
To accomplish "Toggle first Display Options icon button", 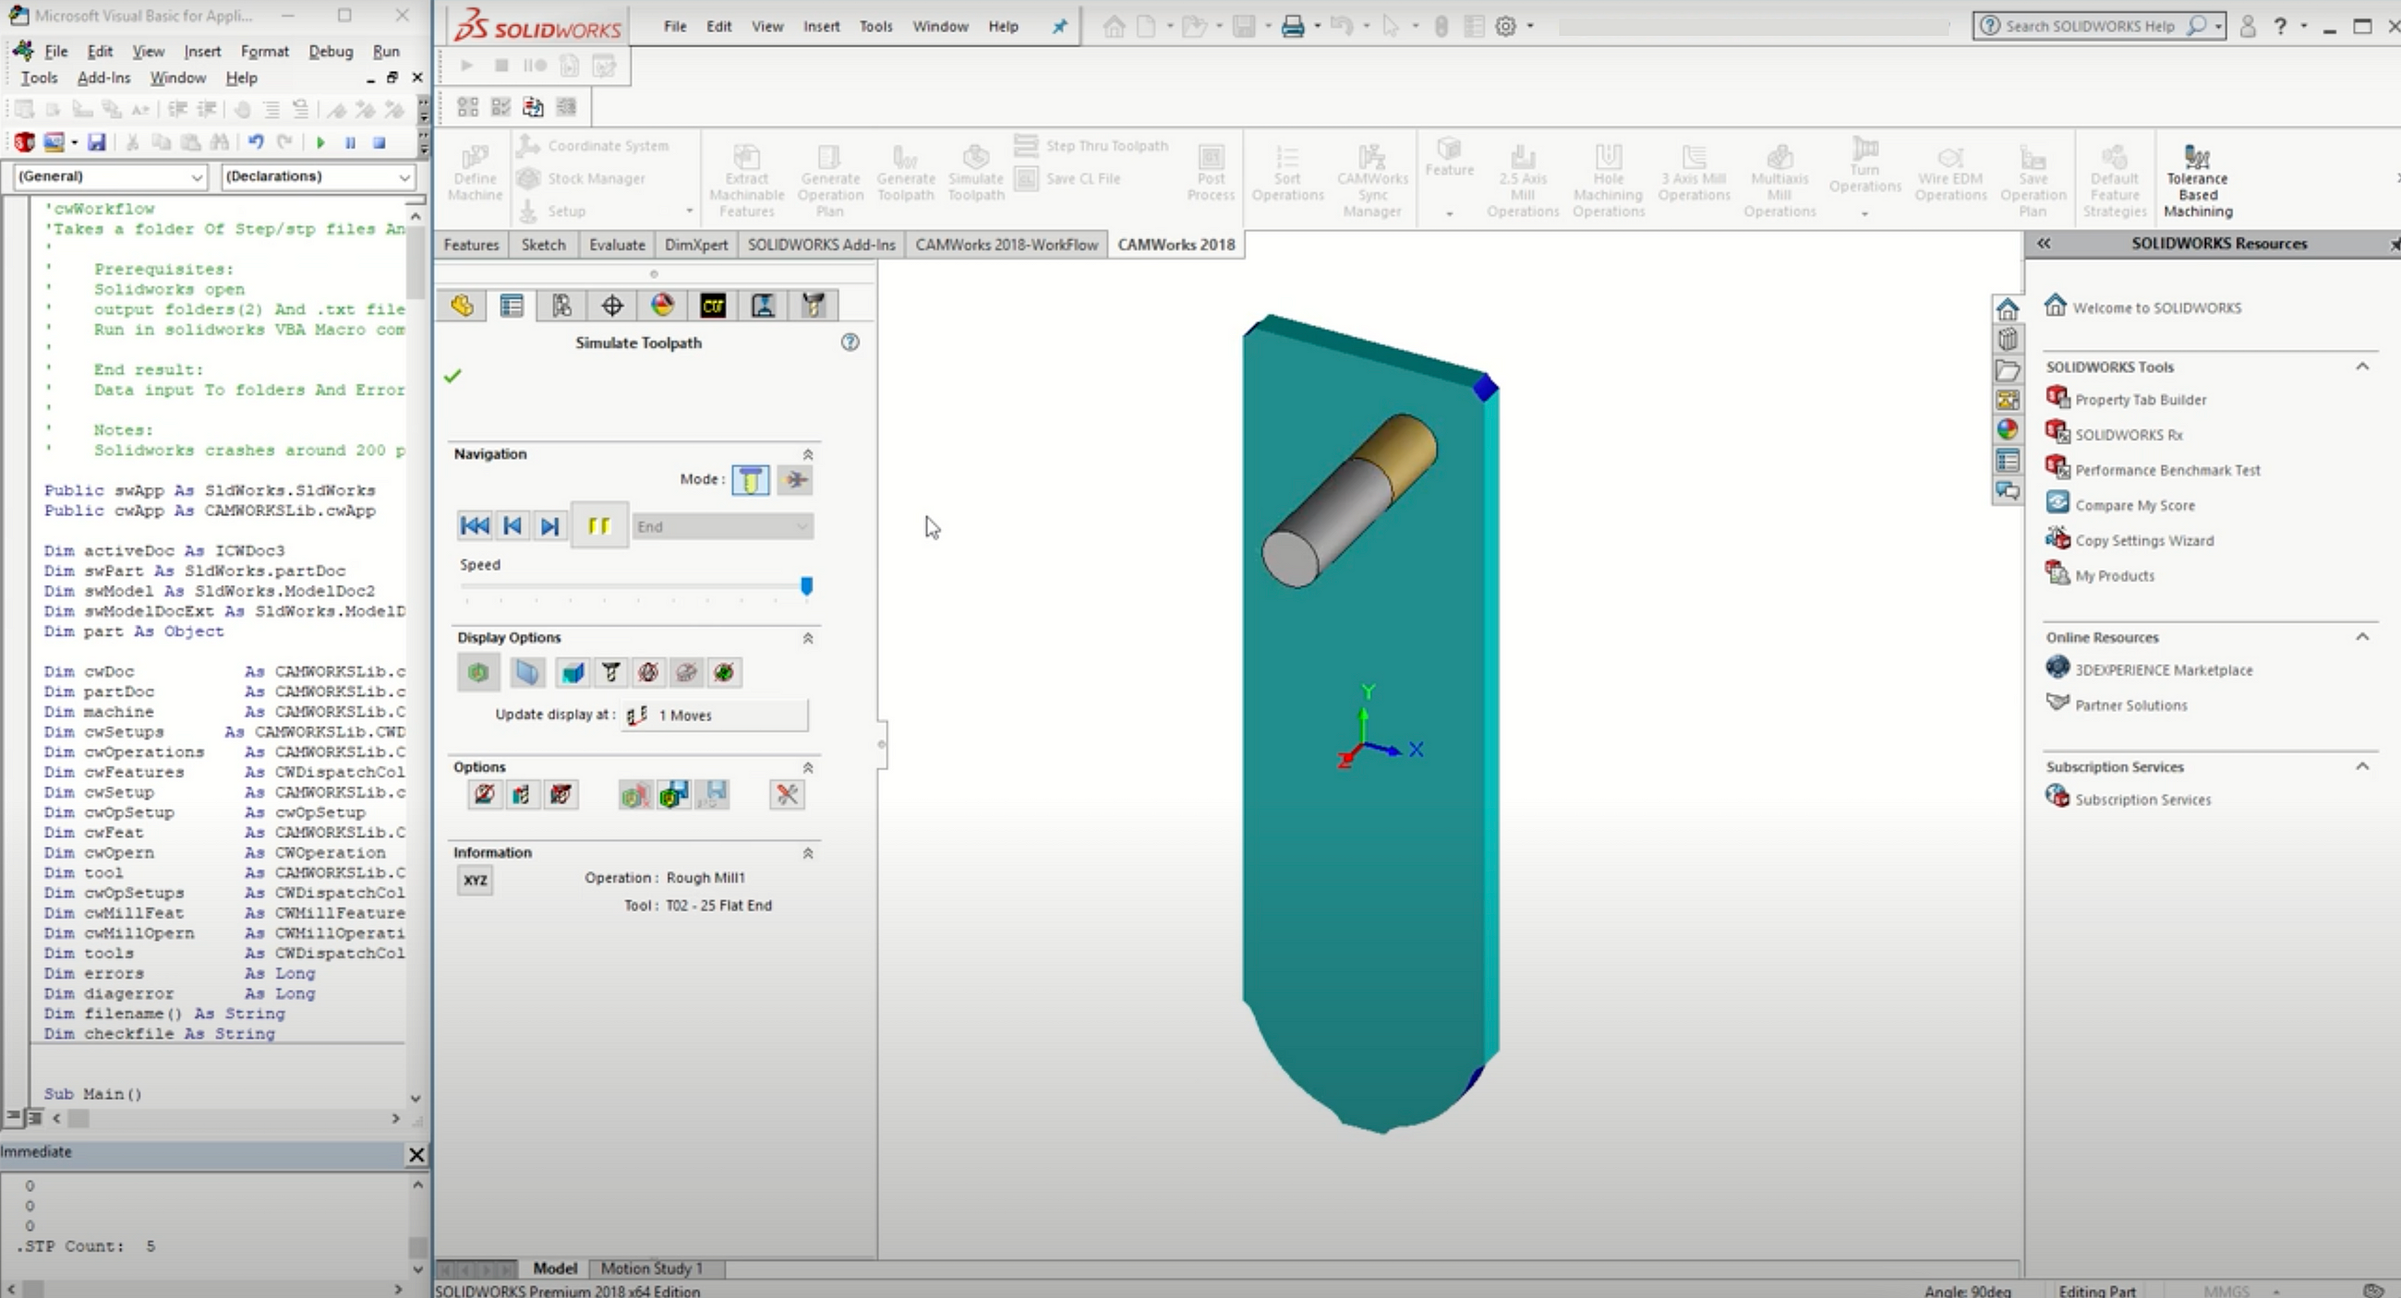I will [x=478, y=671].
